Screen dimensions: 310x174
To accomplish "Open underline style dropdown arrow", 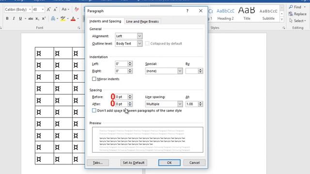I will pyautogui.click(x=26, y=18).
